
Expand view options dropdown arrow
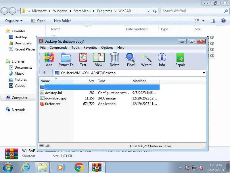203,21
